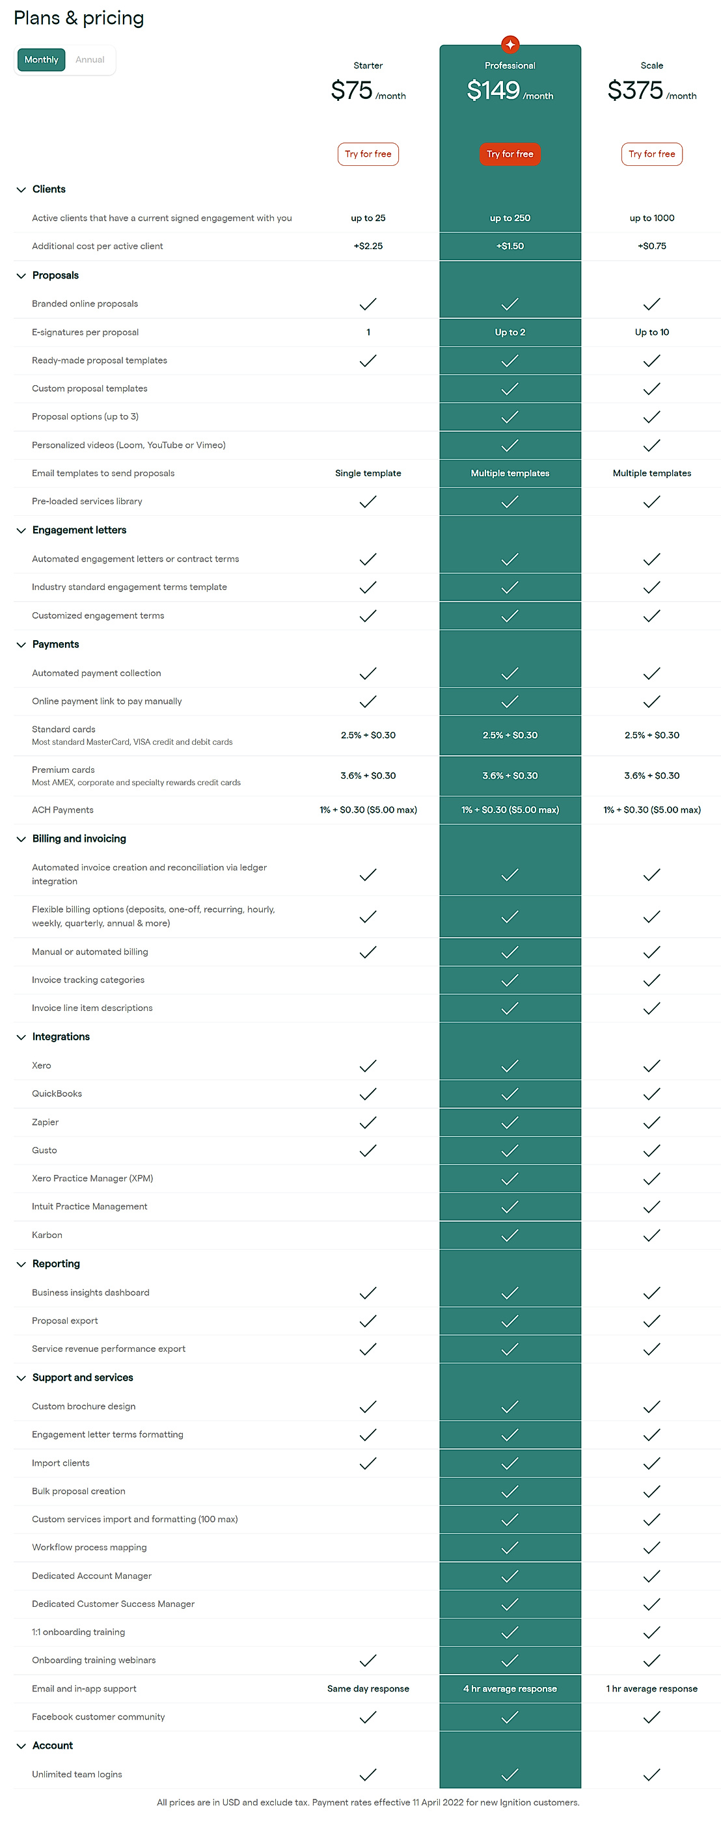Click Facebook customer community checkmark for Scale
This screenshot has height=1832, width=721.
(x=651, y=1717)
